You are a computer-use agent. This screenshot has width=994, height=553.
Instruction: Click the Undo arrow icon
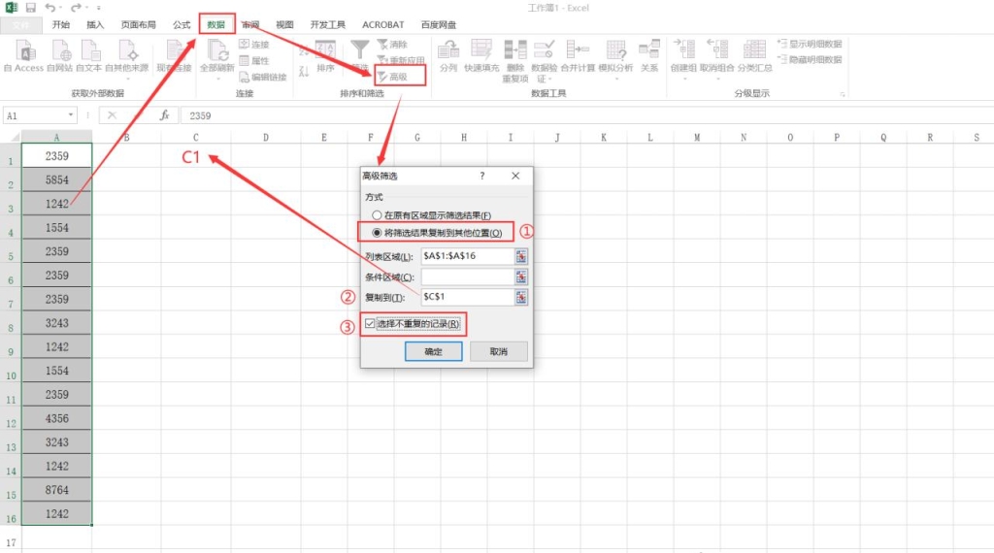tap(50, 8)
